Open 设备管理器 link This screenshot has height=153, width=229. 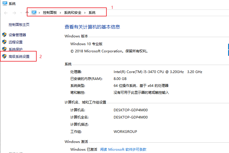[17, 35]
